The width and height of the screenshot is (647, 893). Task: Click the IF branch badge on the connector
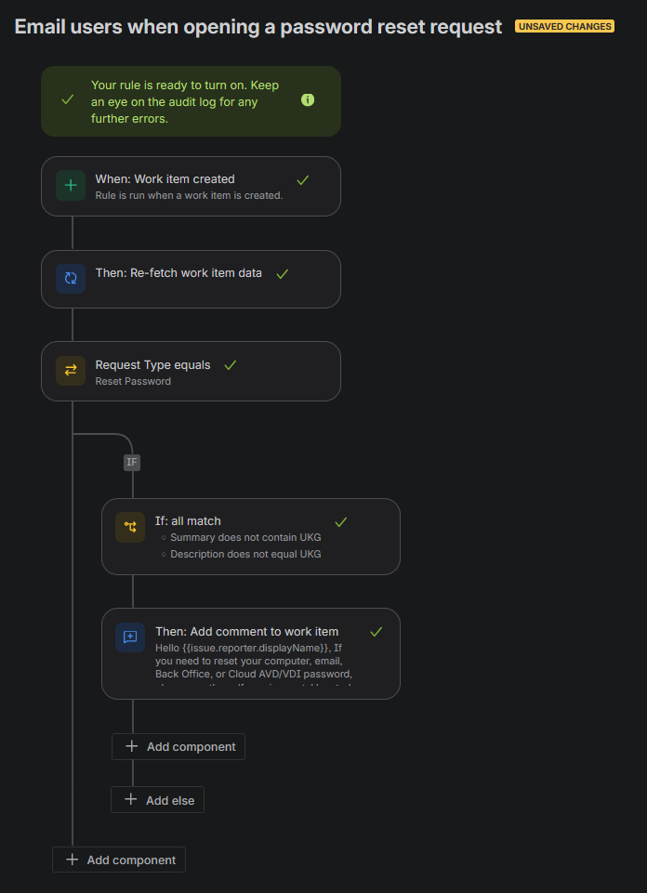131,462
